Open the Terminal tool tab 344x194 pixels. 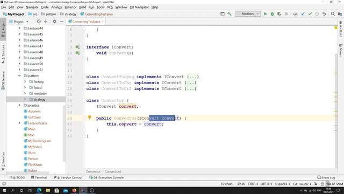(39, 177)
